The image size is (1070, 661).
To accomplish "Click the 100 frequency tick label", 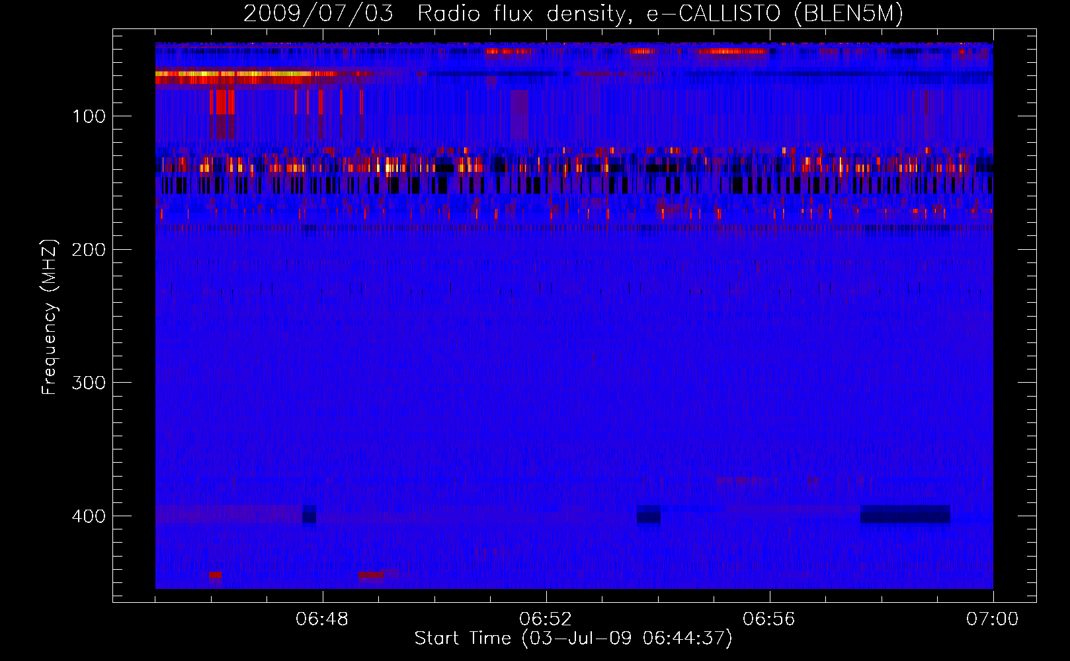I will pyautogui.click(x=89, y=117).
